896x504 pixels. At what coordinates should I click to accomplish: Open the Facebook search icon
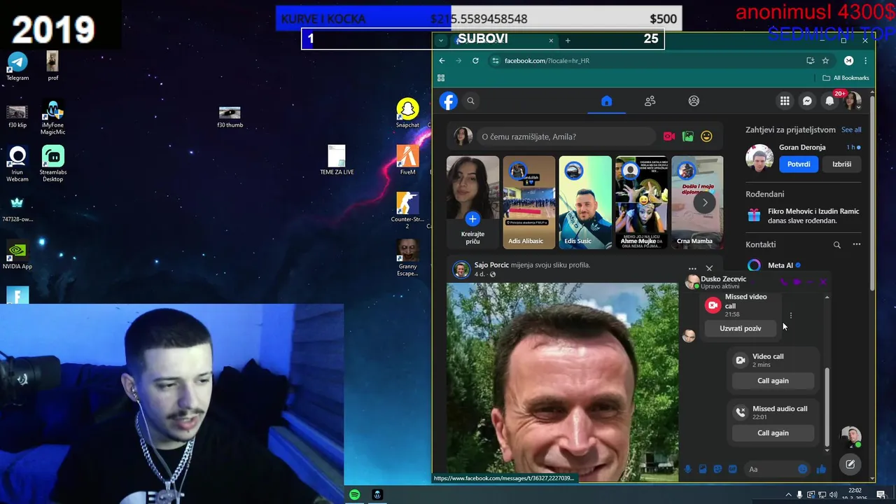point(470,101)
